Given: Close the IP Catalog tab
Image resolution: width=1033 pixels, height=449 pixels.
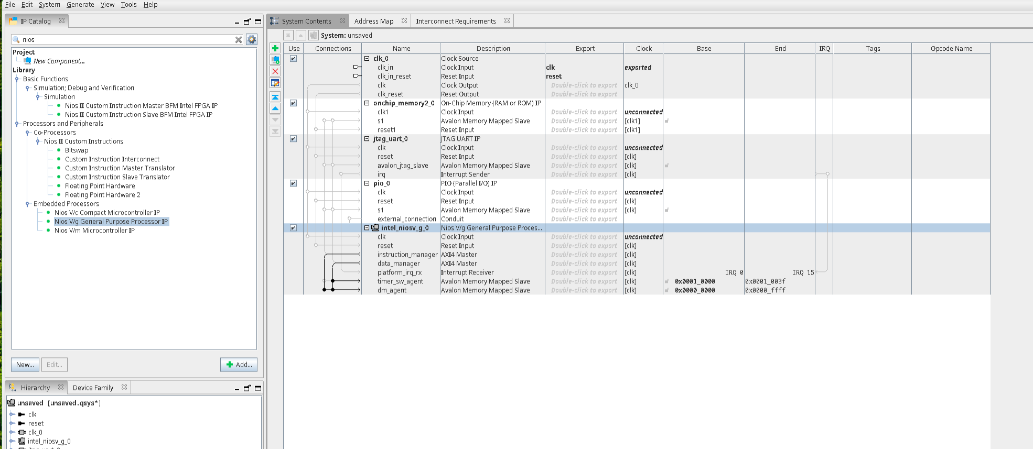Looking at the screenshot, I should click(x=62, y=21).
